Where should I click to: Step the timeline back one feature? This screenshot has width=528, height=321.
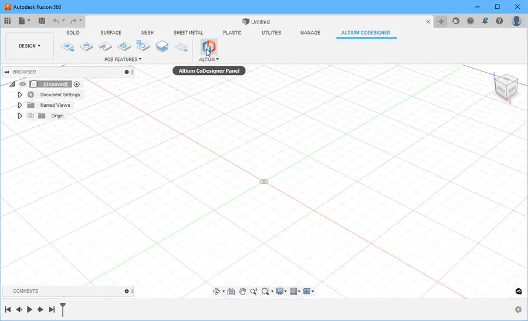[x=19, y=309]
